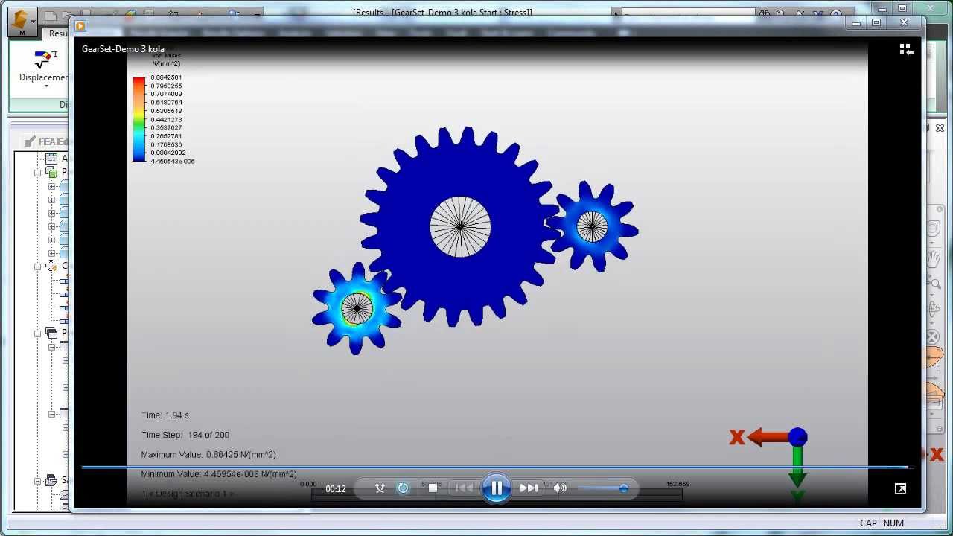Screen dimensions: 953x536
Task: Click the red X axis arrow of triad
Action: 767,437
